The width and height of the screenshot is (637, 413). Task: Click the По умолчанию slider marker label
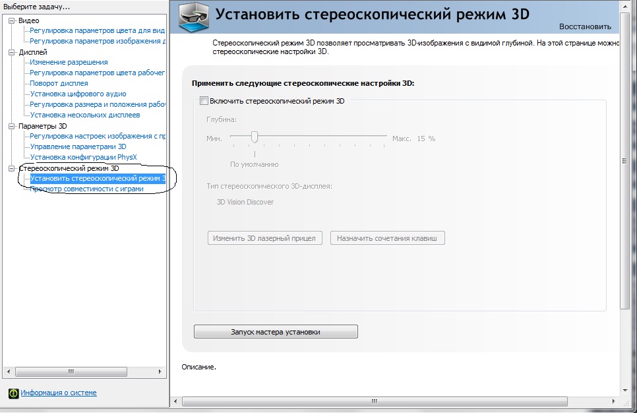point(255,165)
